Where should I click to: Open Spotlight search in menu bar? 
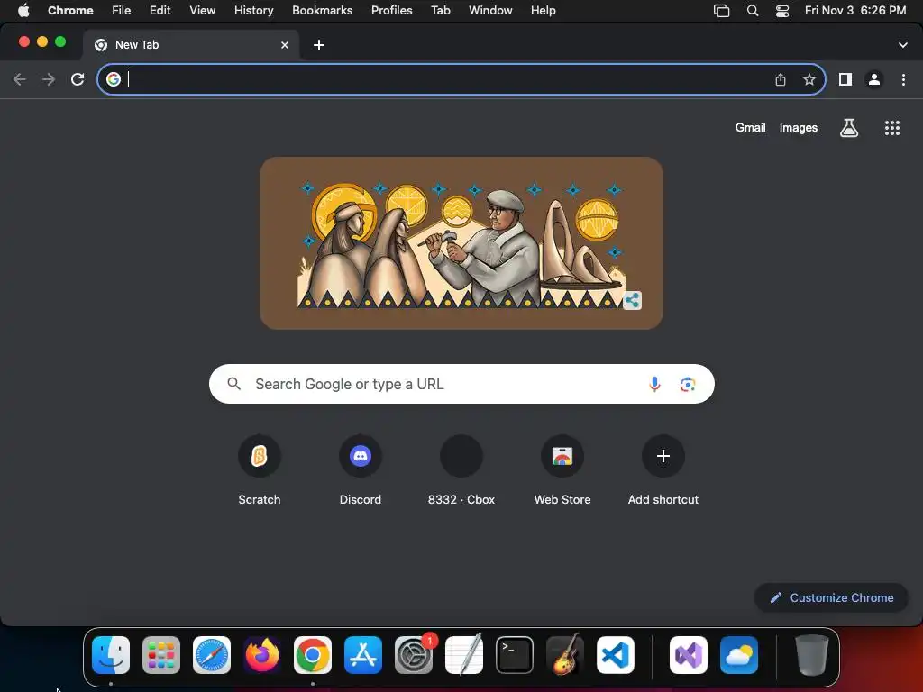[753, 11]
